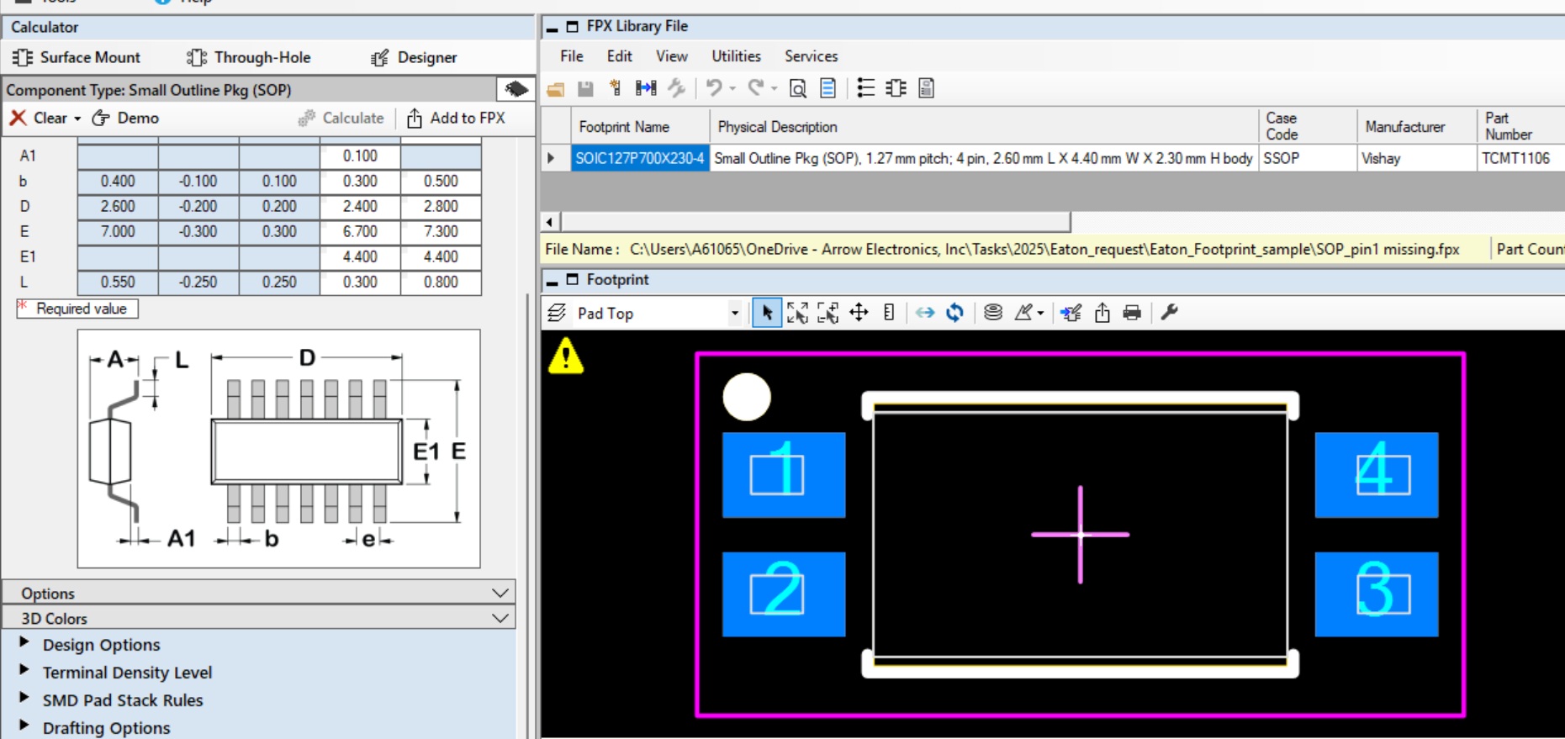Expand the Options section chevron

tap(500, 593)
